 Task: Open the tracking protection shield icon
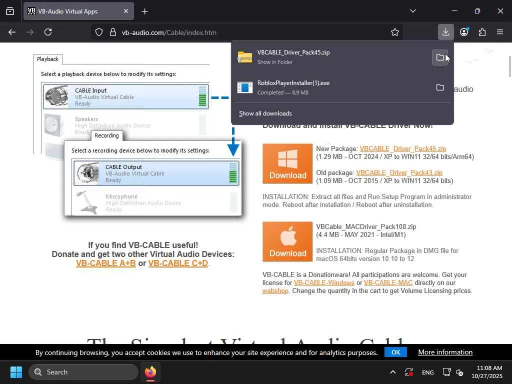(x=99, y=32)
